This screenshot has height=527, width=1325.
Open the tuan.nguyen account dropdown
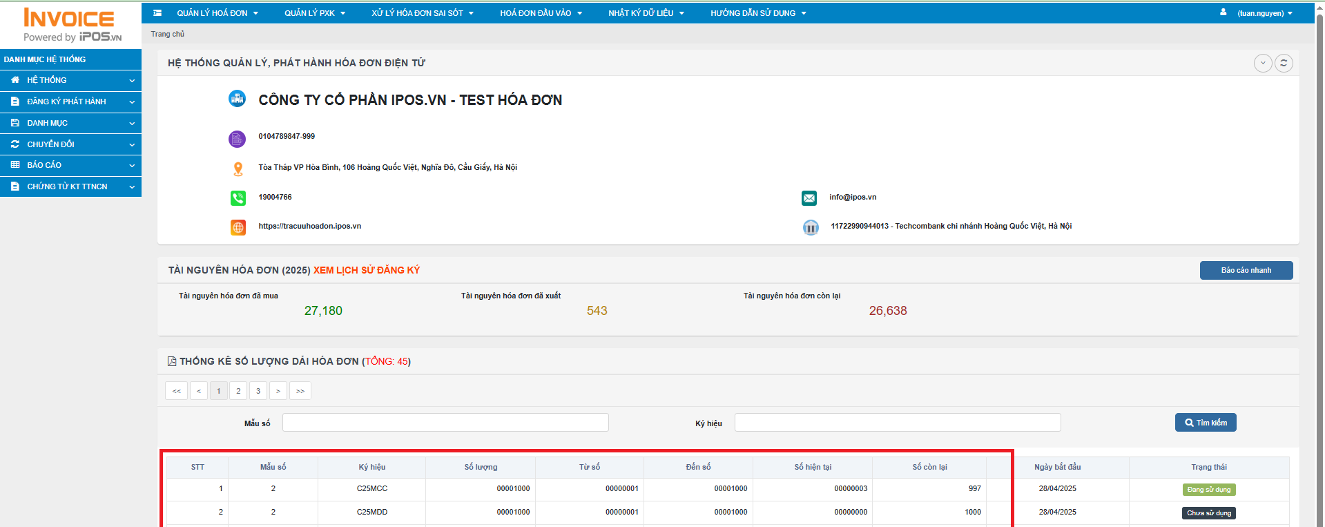pos(1264,13)
